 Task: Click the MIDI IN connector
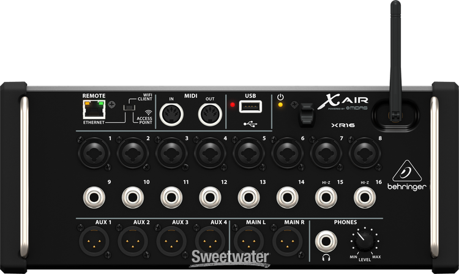click(x=172, y=113)
